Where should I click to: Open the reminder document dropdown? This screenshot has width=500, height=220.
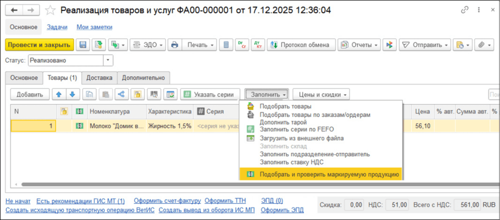tap(463, 45)
